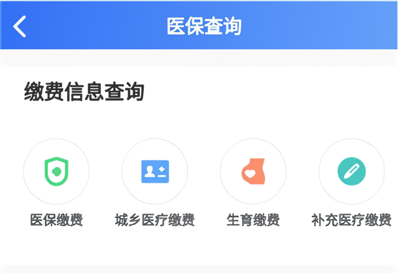The height and width of the screenshot is (275, 398).
Task: Click the gray divider strip under the header
Action: point(199,58)
